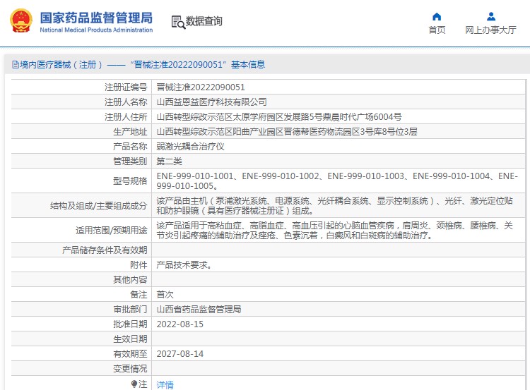The height and width of the screenshot is (390, 530).
Task: Select approval date 2022-08-15
Action: coord(179,324)
